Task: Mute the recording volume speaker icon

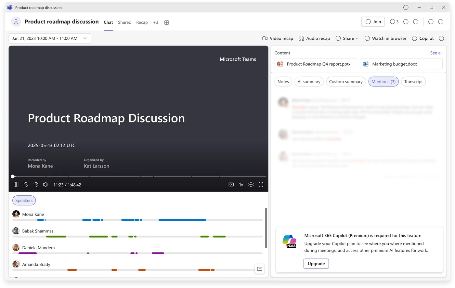Action: [x=46, y=185]
